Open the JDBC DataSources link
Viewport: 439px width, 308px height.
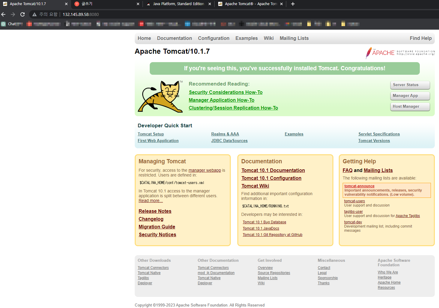click(229, 141)
